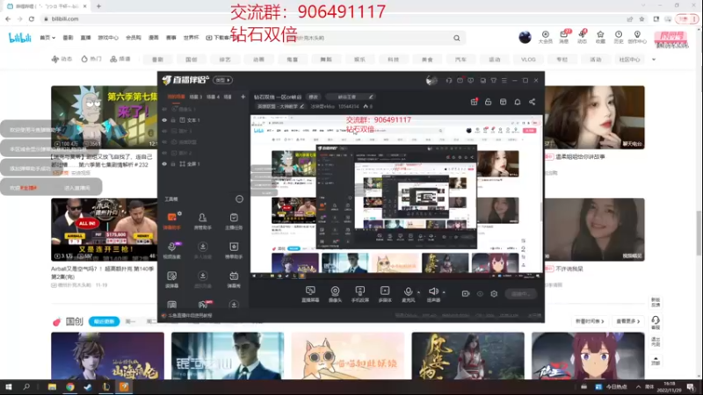
Task: Collapse the toolbox panel with minus button
Action: 239,199
